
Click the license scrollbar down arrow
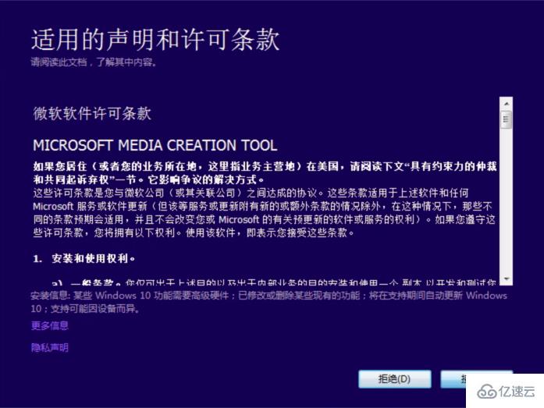tap(507, 279)
